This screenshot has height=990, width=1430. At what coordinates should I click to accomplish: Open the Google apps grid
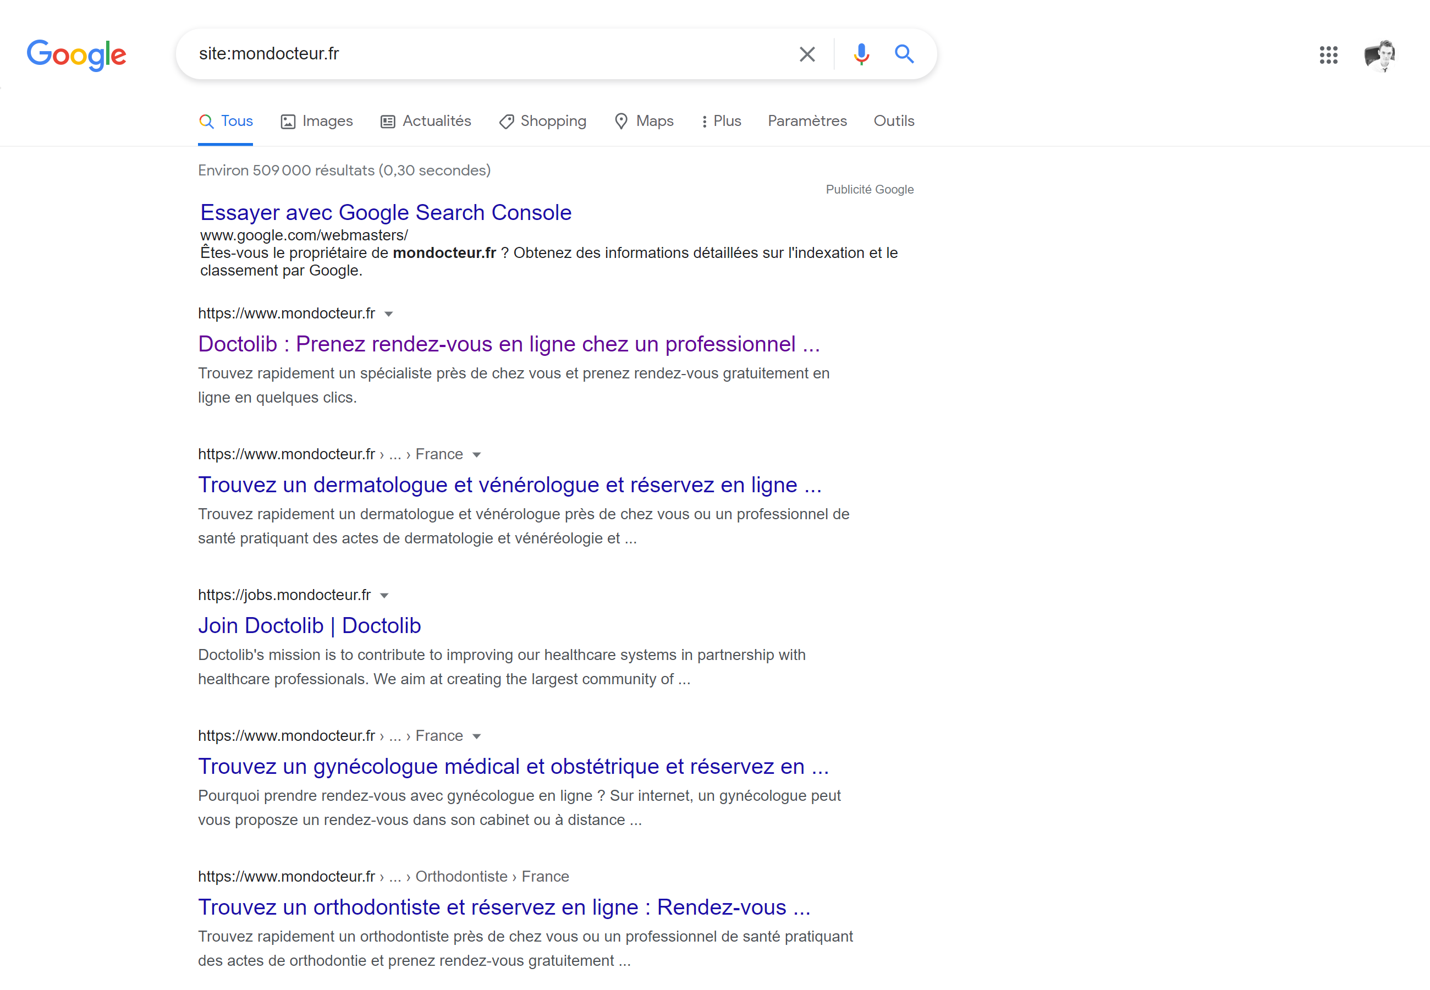[1328, 55]
